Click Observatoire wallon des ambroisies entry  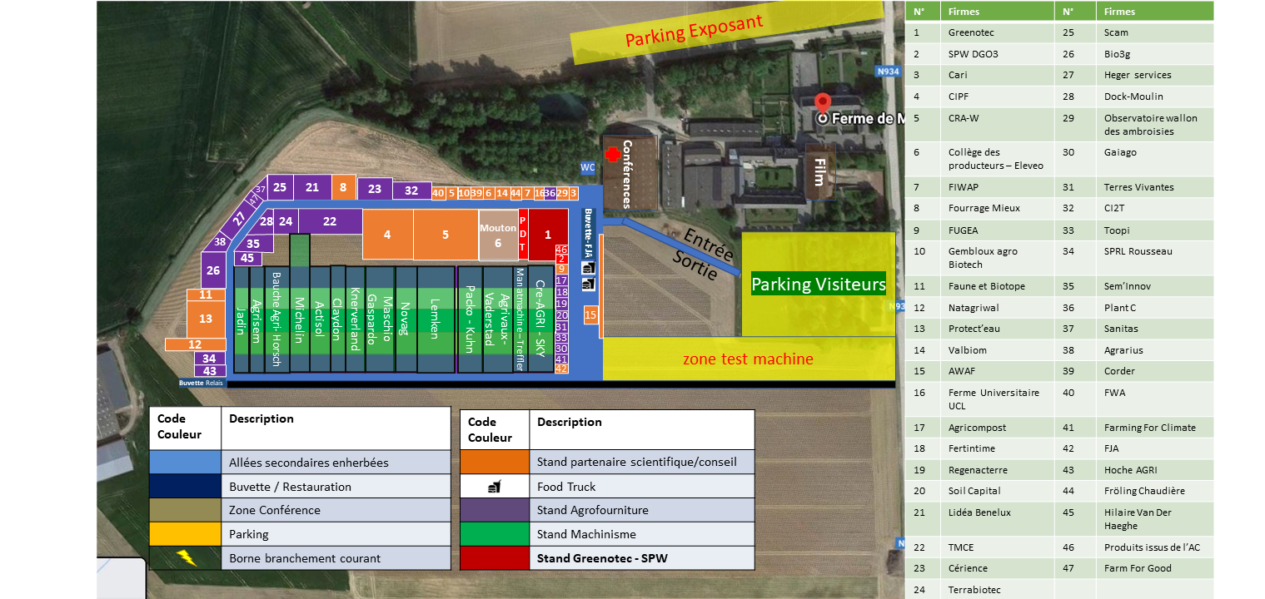coord(1151,125)
